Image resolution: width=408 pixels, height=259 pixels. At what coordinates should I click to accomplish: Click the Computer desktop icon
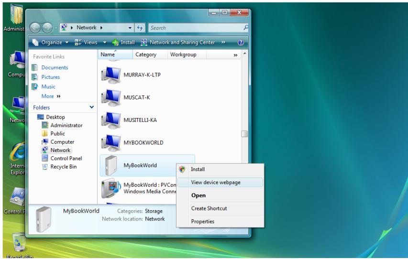pos(17,61)
